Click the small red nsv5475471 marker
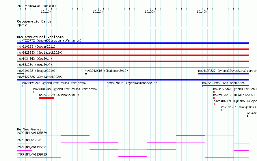This screenshot has height=161, width=257. coord(107,86)
